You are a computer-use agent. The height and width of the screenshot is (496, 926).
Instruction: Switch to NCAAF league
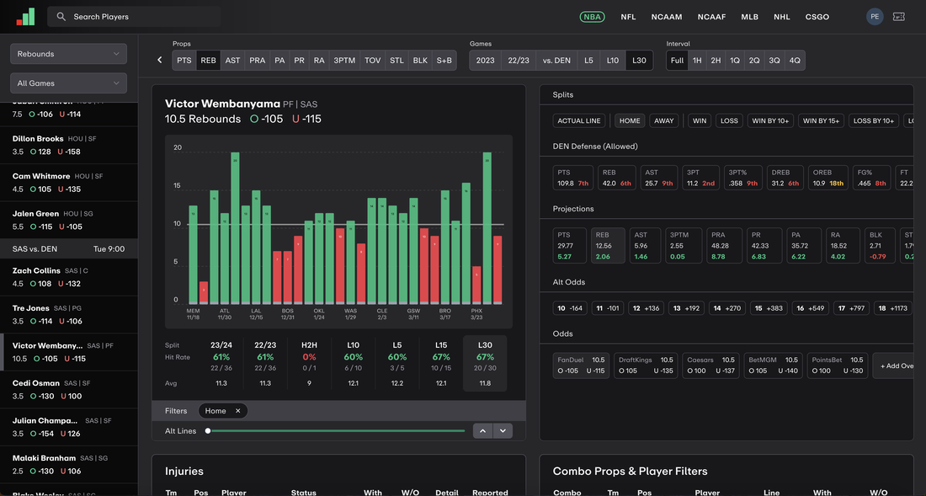click(711, 17)
